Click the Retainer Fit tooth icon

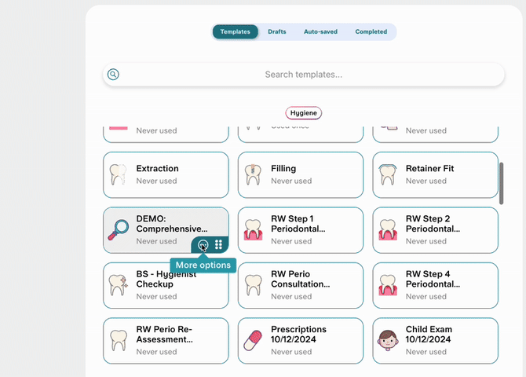pos(388,174)
